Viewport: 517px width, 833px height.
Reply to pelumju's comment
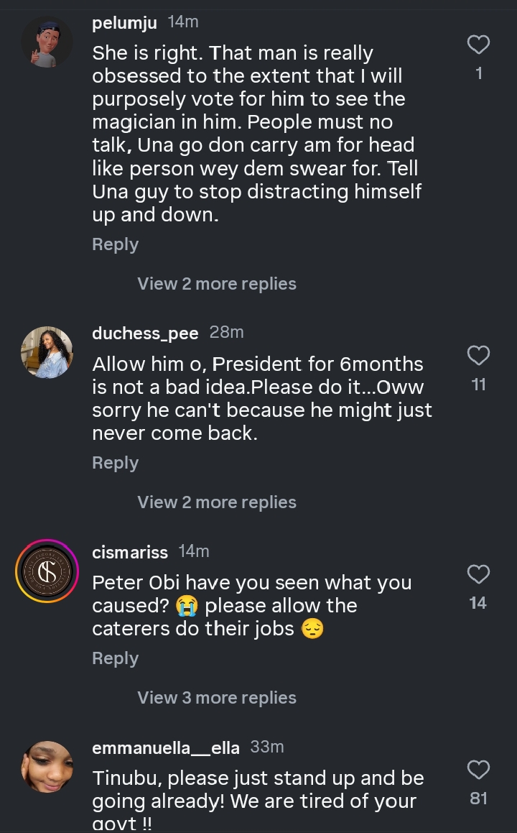pos(115,244)
